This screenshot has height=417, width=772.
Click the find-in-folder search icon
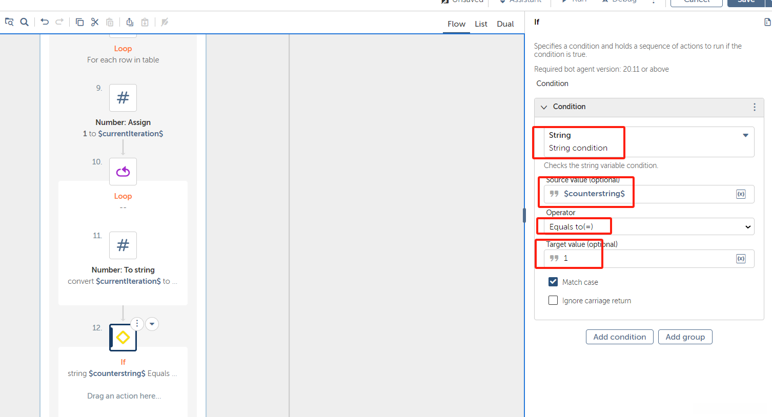[x=9, y=22]
